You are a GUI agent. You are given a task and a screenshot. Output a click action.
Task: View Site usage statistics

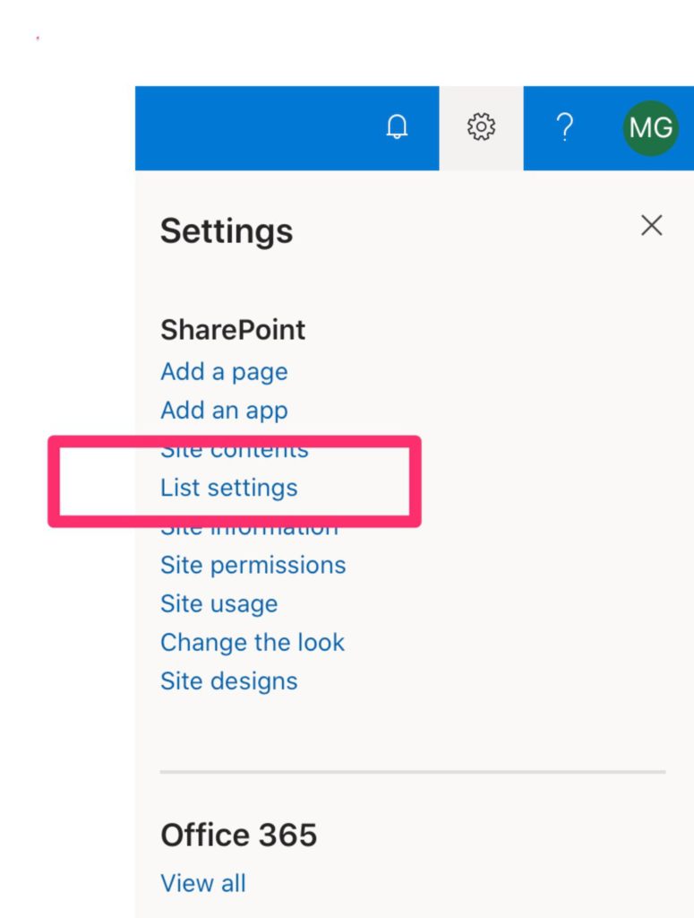(x=218, y=603)
